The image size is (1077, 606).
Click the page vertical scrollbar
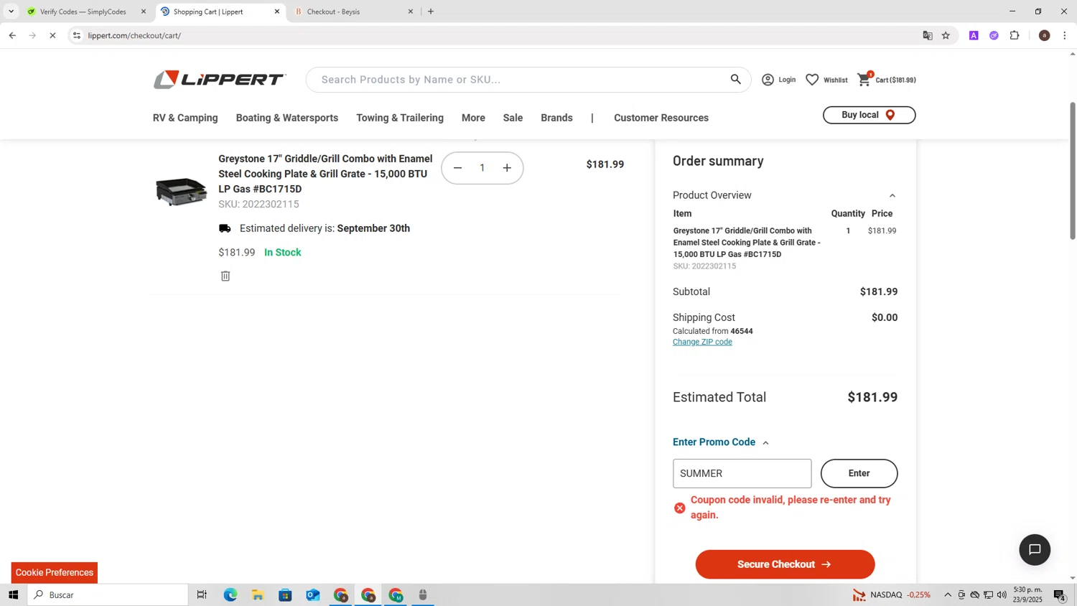click(x=1073, y=171)
